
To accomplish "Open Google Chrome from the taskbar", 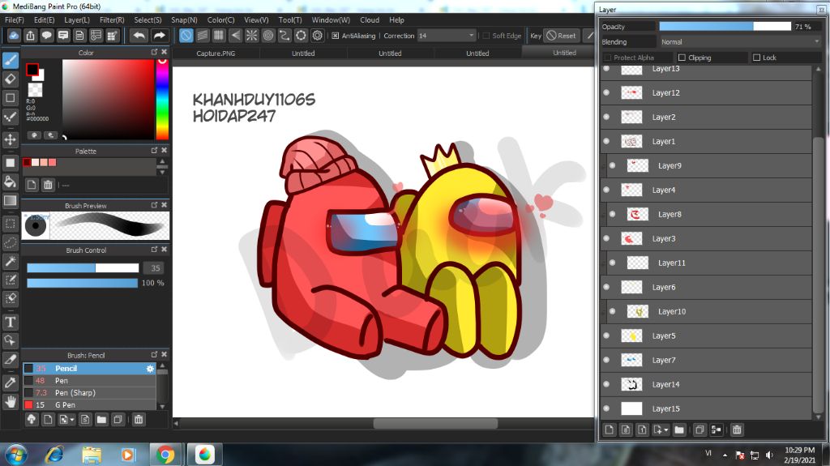I will [165, 455].
